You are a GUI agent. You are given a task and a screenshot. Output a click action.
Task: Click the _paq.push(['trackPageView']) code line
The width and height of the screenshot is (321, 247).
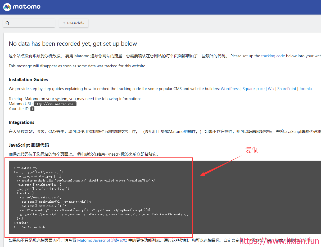click(x=40, y=185)
